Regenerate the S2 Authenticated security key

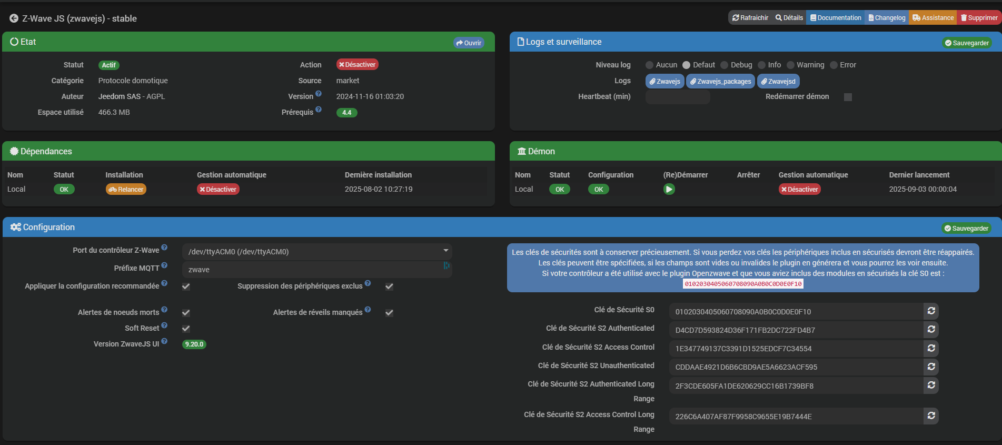[931, 330]
